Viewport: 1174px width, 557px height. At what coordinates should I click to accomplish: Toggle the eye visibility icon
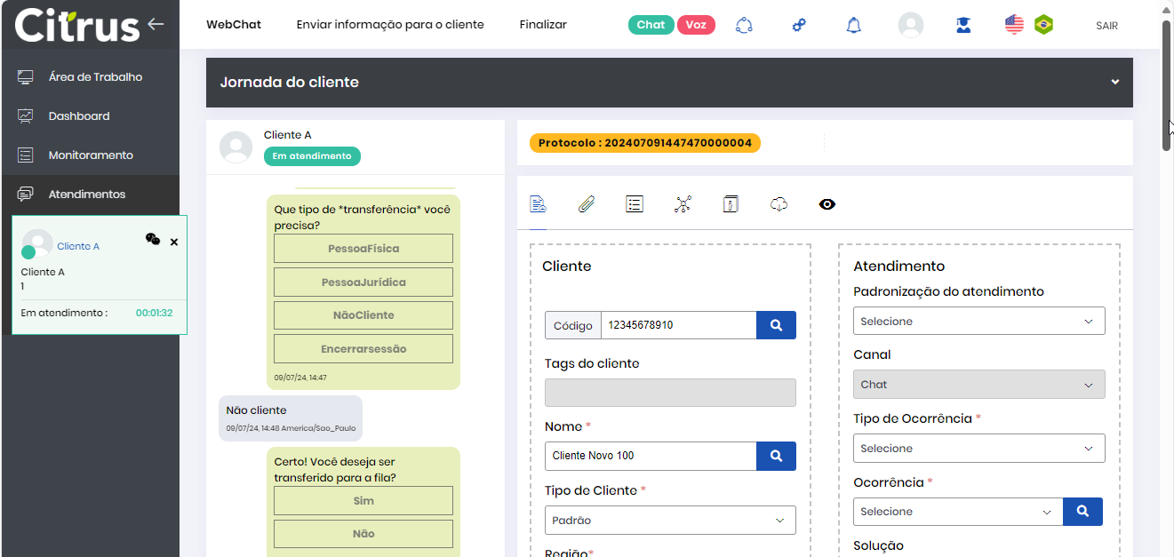(827, 204)
